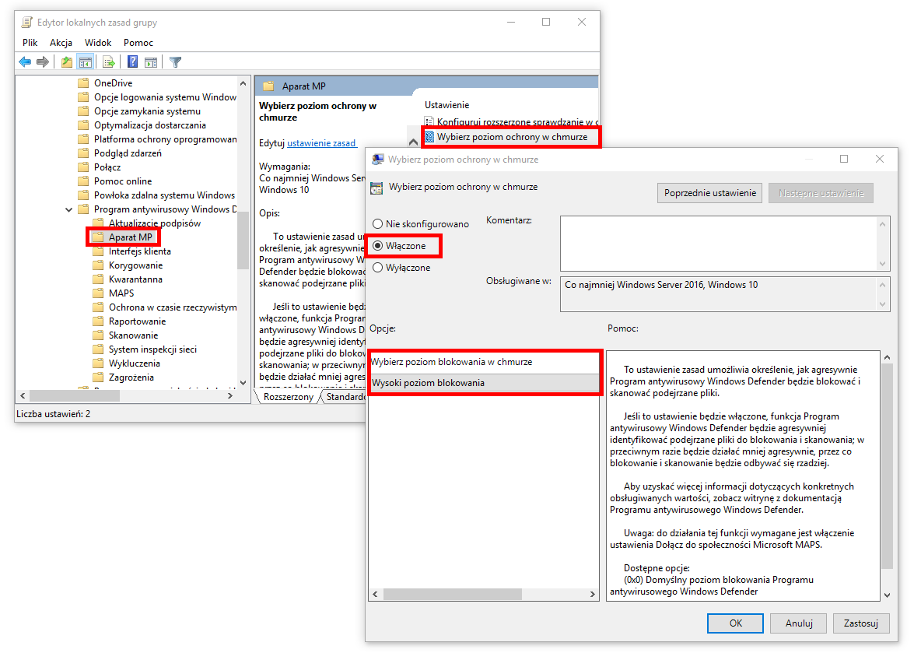The width and height of the screenshot is (921, 660).
Task: Click the Filter funnel toolbar icon
Action: (176, 61)
